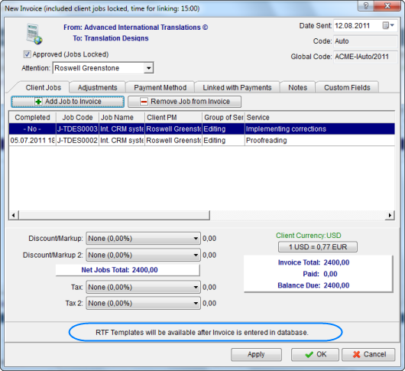405x371 pixels.
Task: Click the horizontal scrollbar right arrow
Action: click(x=390, y=215)
